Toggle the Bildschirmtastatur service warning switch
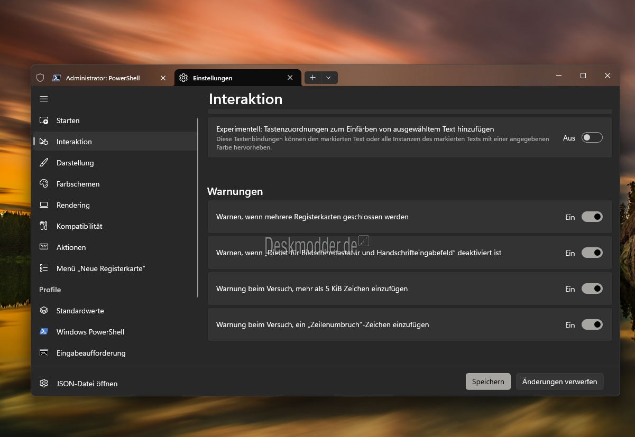 tap(592, 253)
